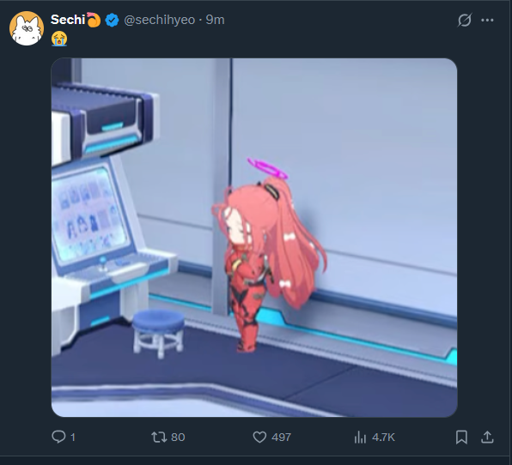Click the crying emoji in tweet

(59, 39)
